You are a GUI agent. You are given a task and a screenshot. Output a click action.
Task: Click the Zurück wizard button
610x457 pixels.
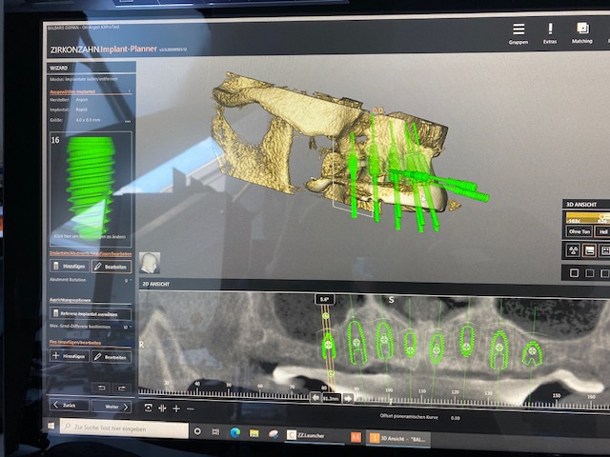click(69, 406)
